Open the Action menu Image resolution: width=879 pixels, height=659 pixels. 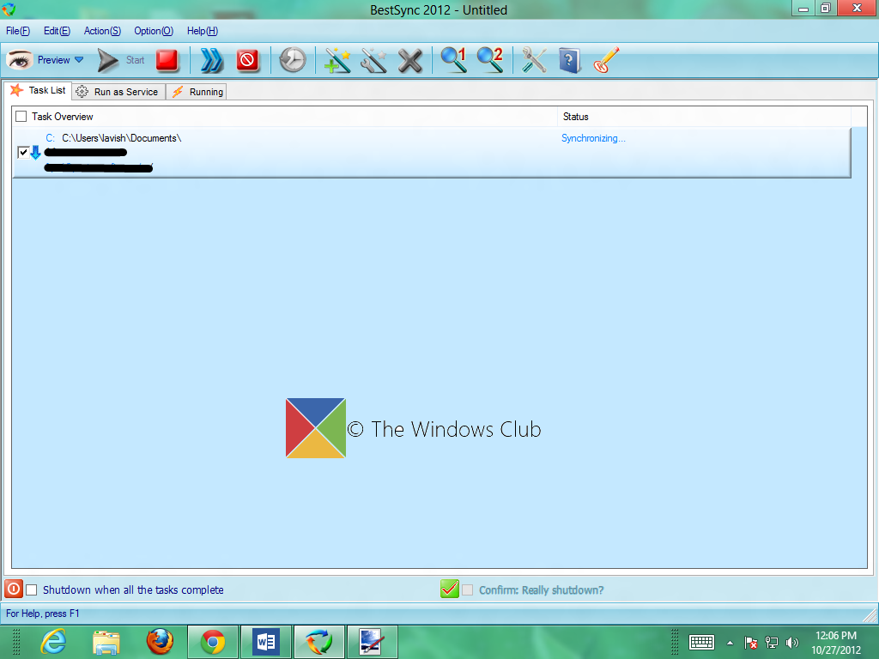[x=102, y=31]
